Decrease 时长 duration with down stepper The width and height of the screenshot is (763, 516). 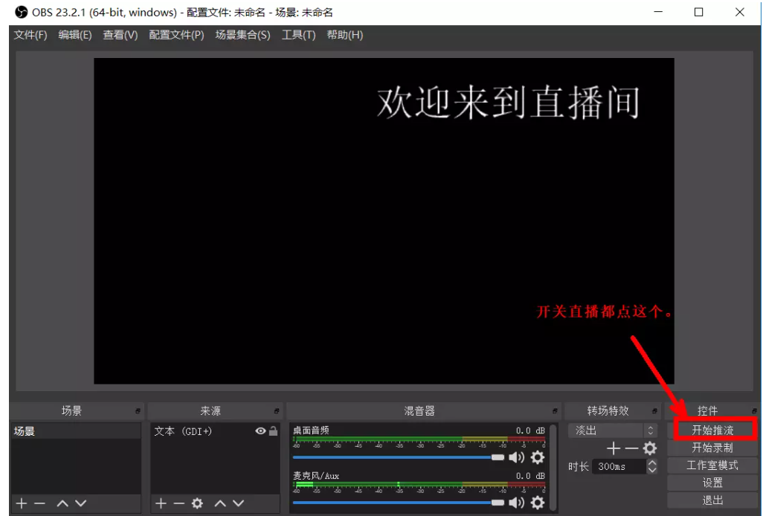[652, 471]
